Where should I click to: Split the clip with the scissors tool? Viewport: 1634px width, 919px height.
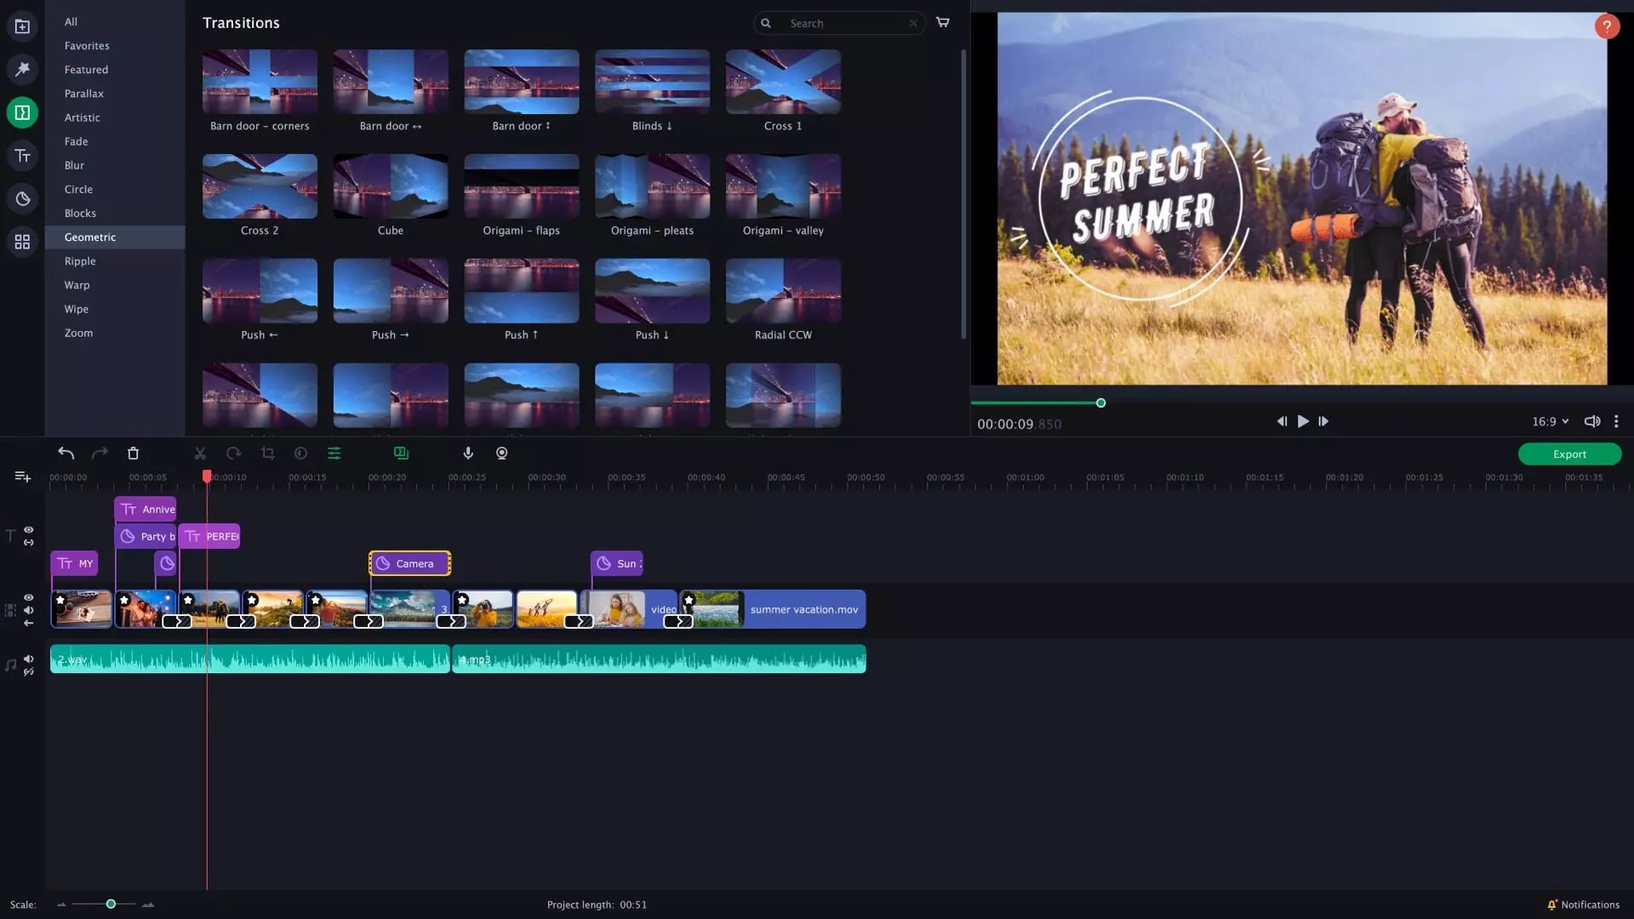(x=200, y=453)
